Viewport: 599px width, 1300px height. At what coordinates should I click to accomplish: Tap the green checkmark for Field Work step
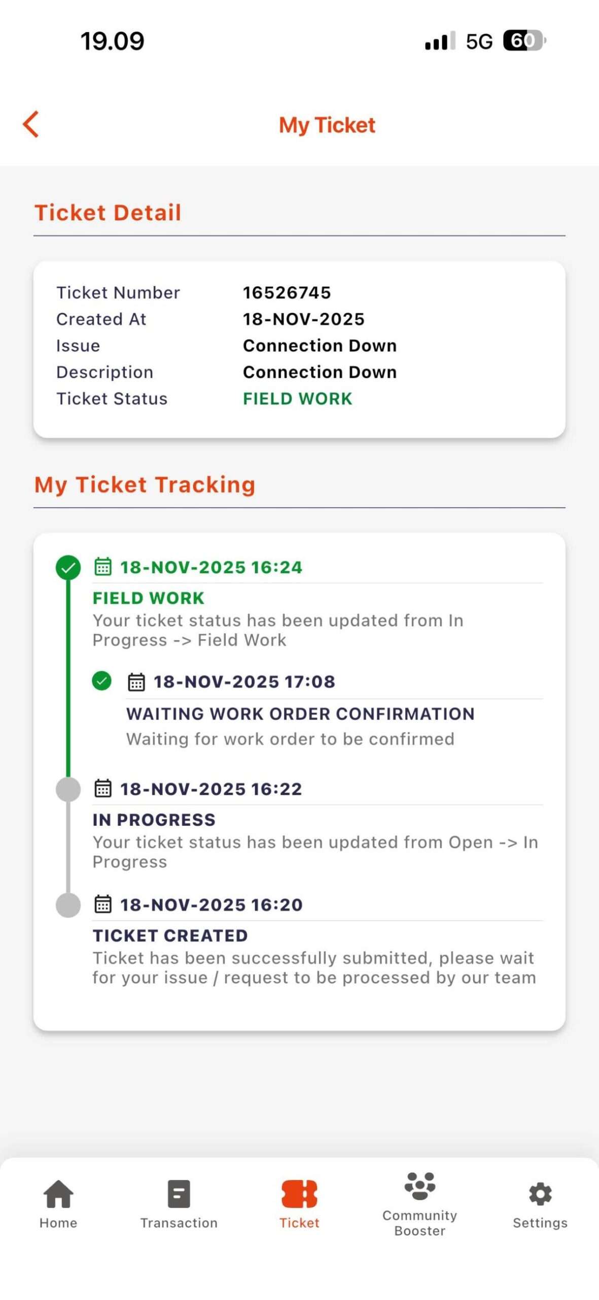coord(68,568)
